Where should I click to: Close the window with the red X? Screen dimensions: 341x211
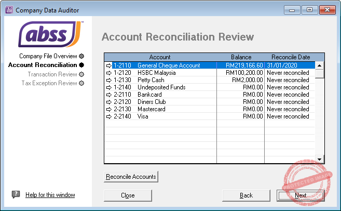pos(328,10)
